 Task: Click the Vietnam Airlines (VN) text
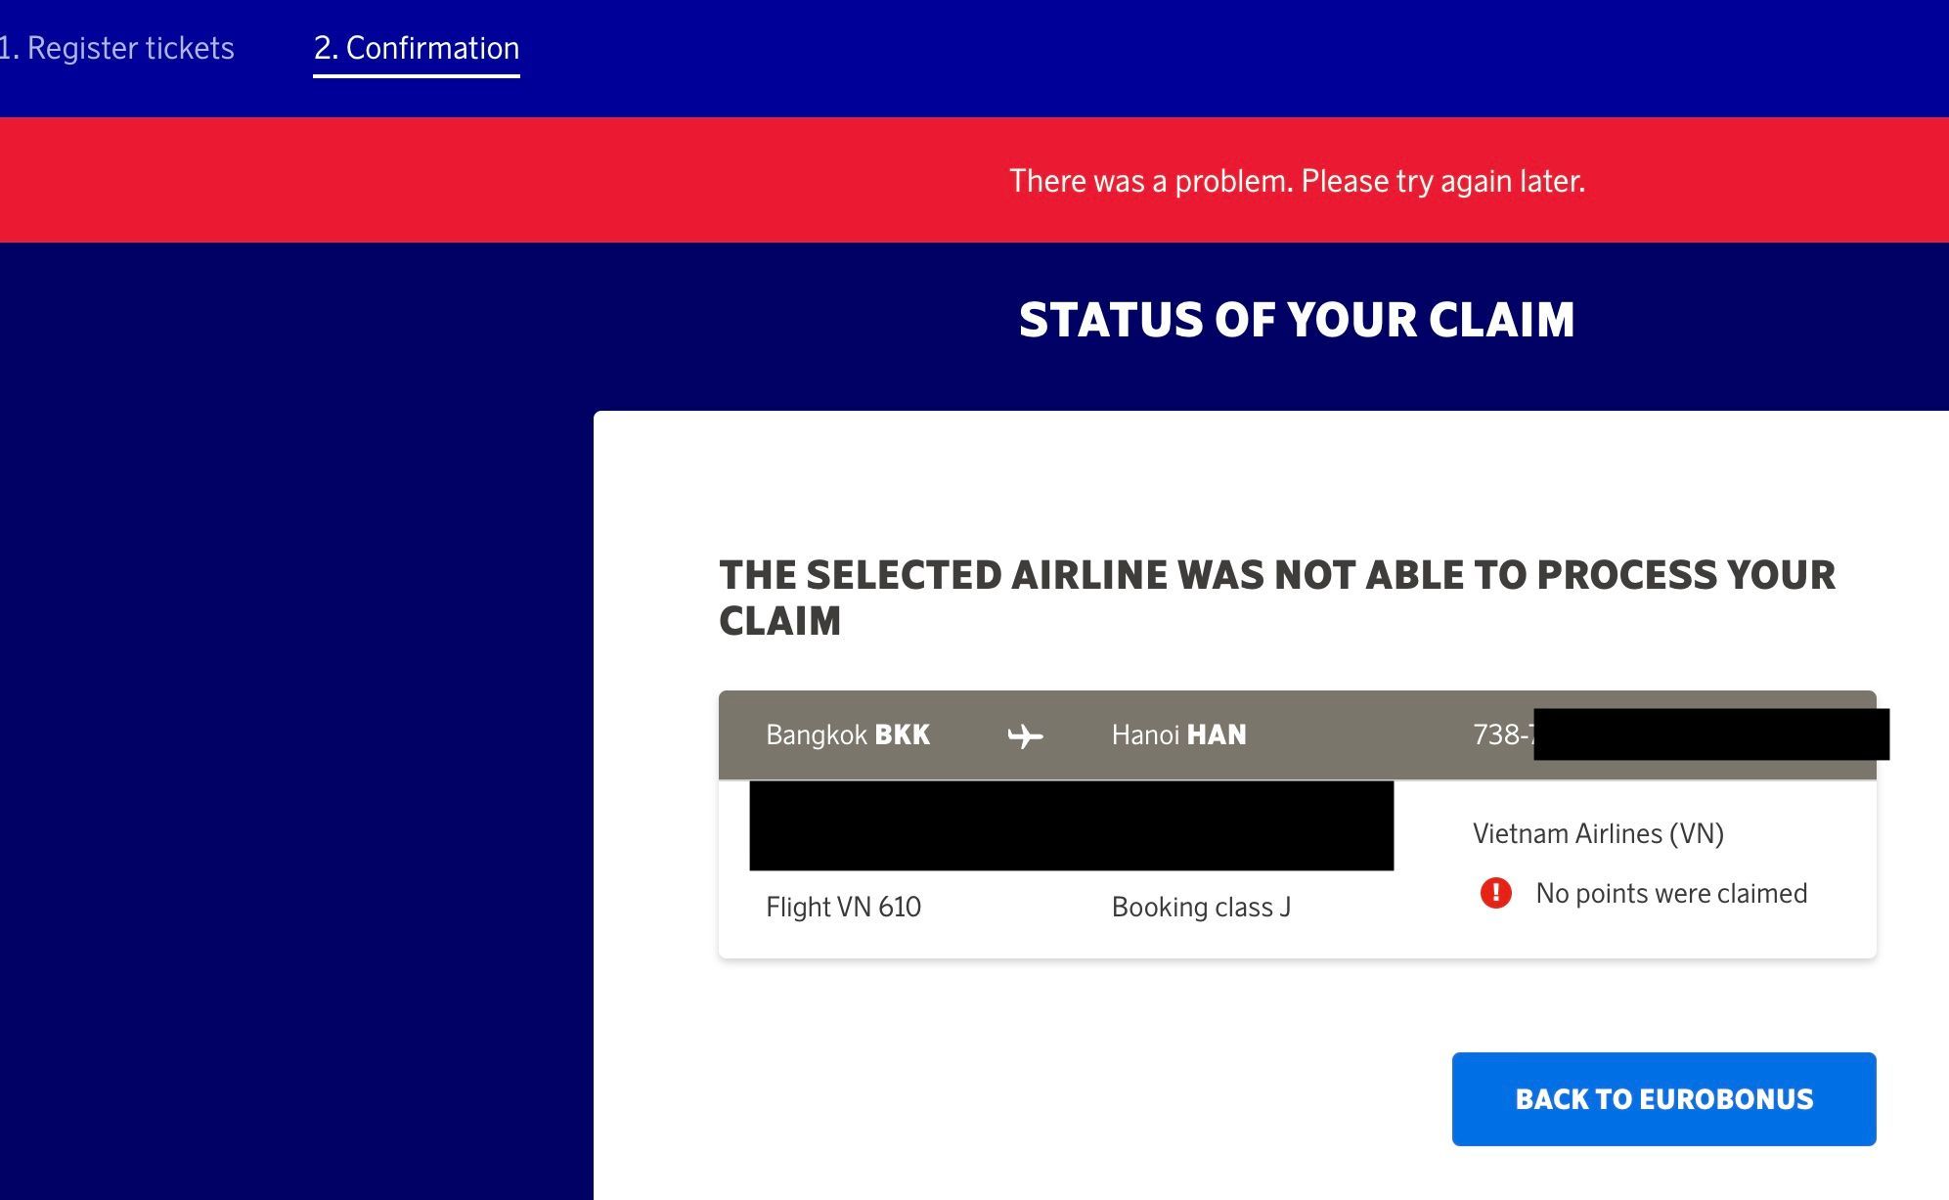point(1598,833)
